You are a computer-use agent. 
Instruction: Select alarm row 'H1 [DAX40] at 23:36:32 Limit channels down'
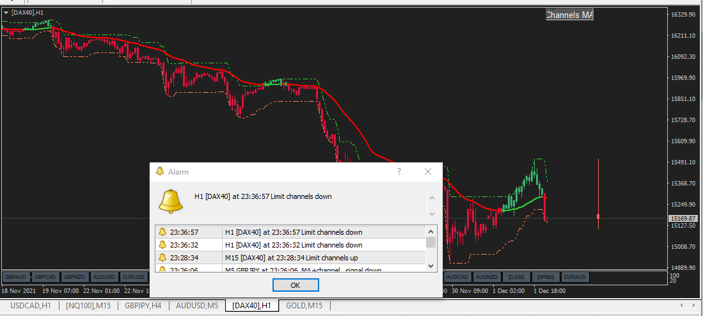[290, 245]
